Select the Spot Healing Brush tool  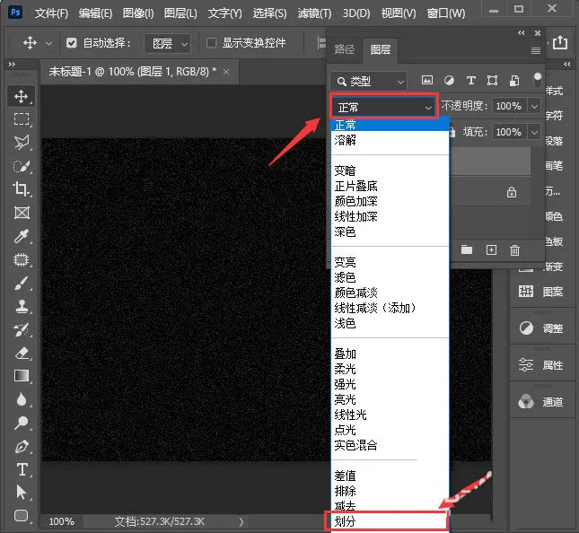21,259
